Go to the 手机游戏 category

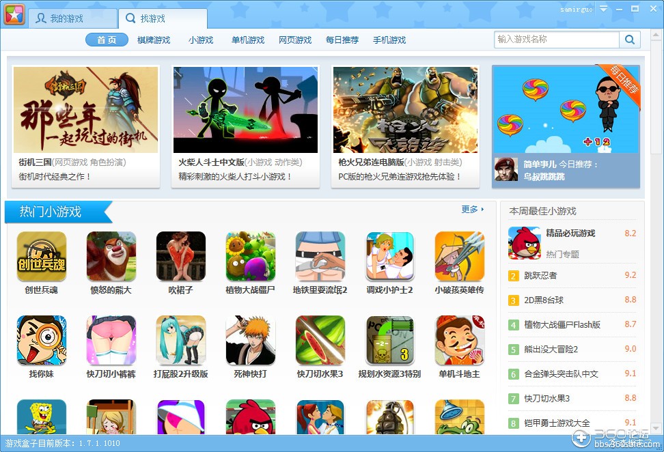(389, 40)
